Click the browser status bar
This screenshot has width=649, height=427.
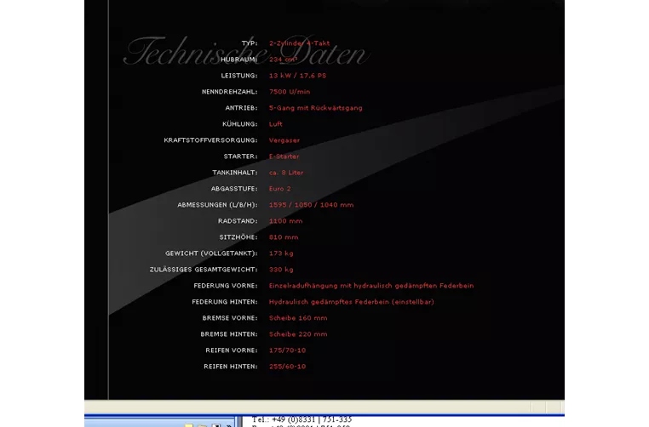point(324,407)
